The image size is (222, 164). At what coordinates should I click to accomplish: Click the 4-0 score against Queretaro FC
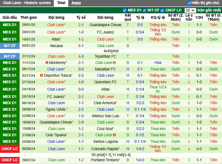[x=81, y=82]
